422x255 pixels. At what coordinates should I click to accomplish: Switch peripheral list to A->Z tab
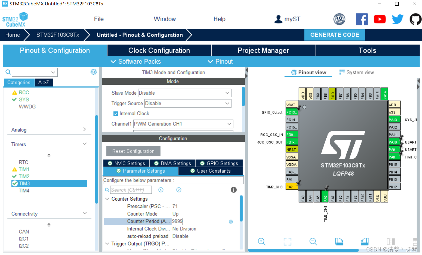click(44, 82)
